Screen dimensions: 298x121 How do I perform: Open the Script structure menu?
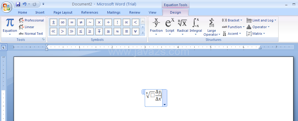coord(170,27)
